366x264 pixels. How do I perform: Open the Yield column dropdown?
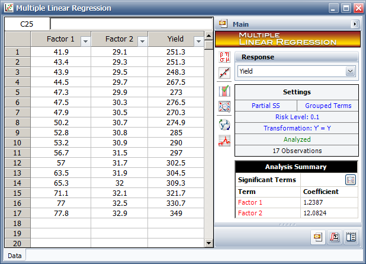tap(198, 42)
